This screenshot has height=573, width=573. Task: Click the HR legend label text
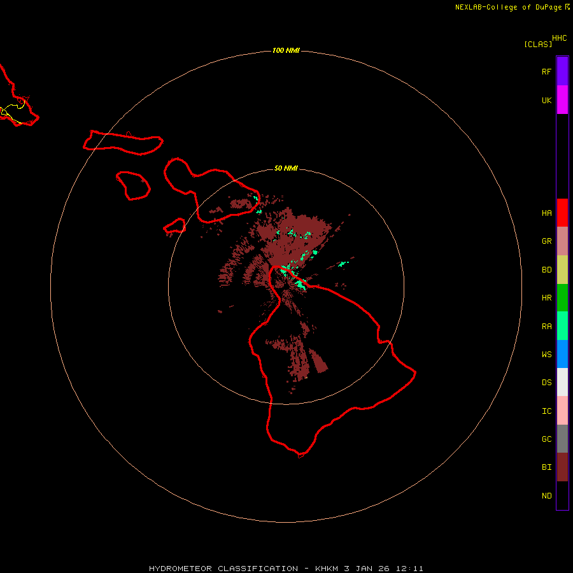tap(546, 298)
